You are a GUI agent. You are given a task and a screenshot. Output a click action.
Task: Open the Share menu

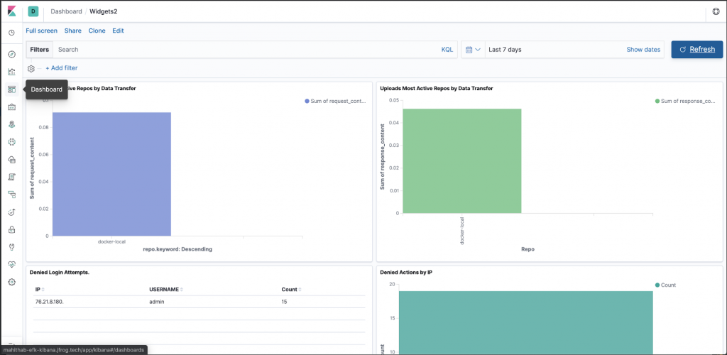click(72, 31)
